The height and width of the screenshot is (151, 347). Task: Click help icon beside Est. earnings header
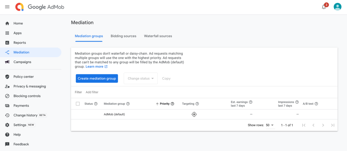(251, 102)
